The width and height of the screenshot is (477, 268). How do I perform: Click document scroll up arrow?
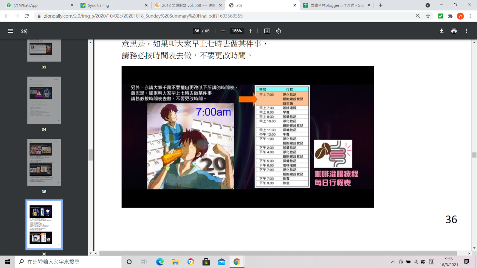pyautogui.click(x=474, y=42)
